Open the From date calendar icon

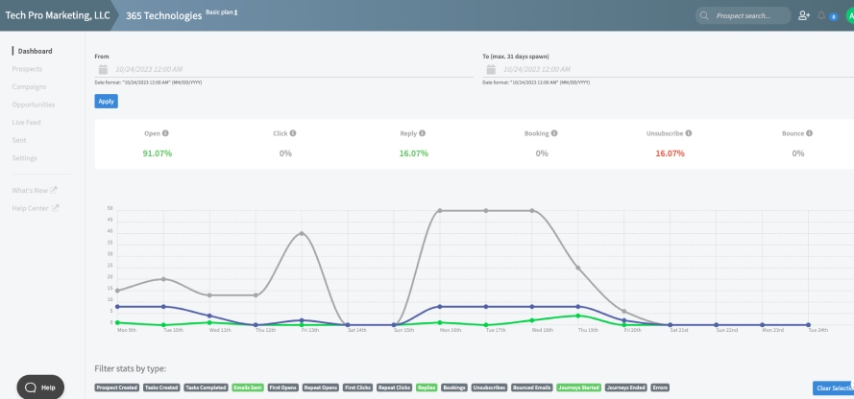[x=103, y=70]
